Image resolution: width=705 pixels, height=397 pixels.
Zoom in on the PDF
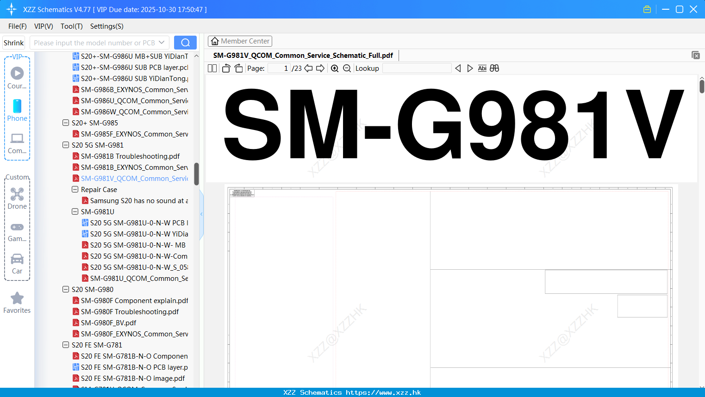(335, 68)
